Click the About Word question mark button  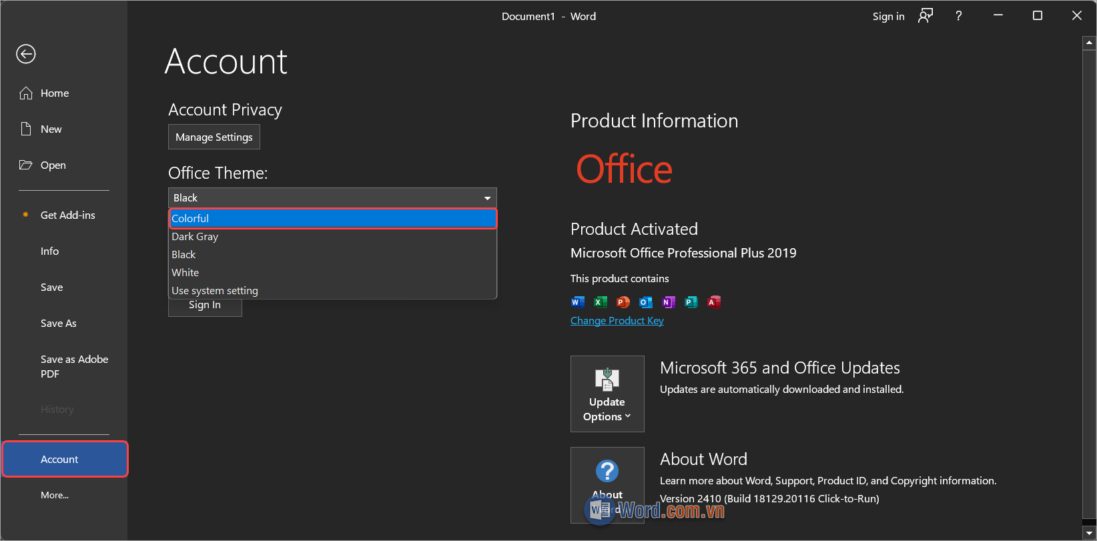coord(607,485)
